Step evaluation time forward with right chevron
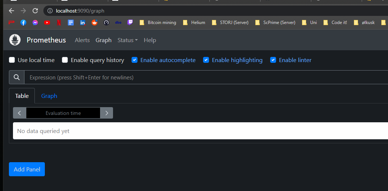388x191 pixels. point(107,113)
